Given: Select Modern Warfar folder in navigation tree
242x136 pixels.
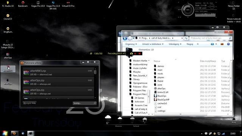Looking at the screenshot, I should point(140,61).
